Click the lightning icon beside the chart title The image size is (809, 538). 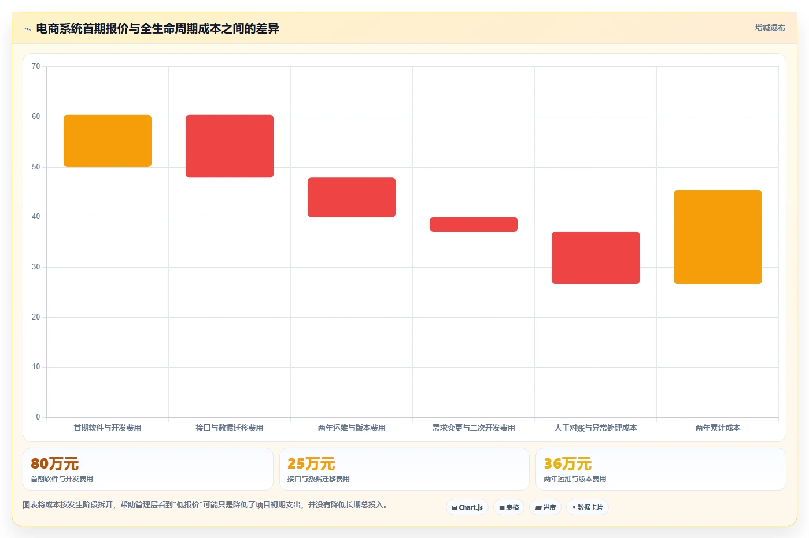27,29
